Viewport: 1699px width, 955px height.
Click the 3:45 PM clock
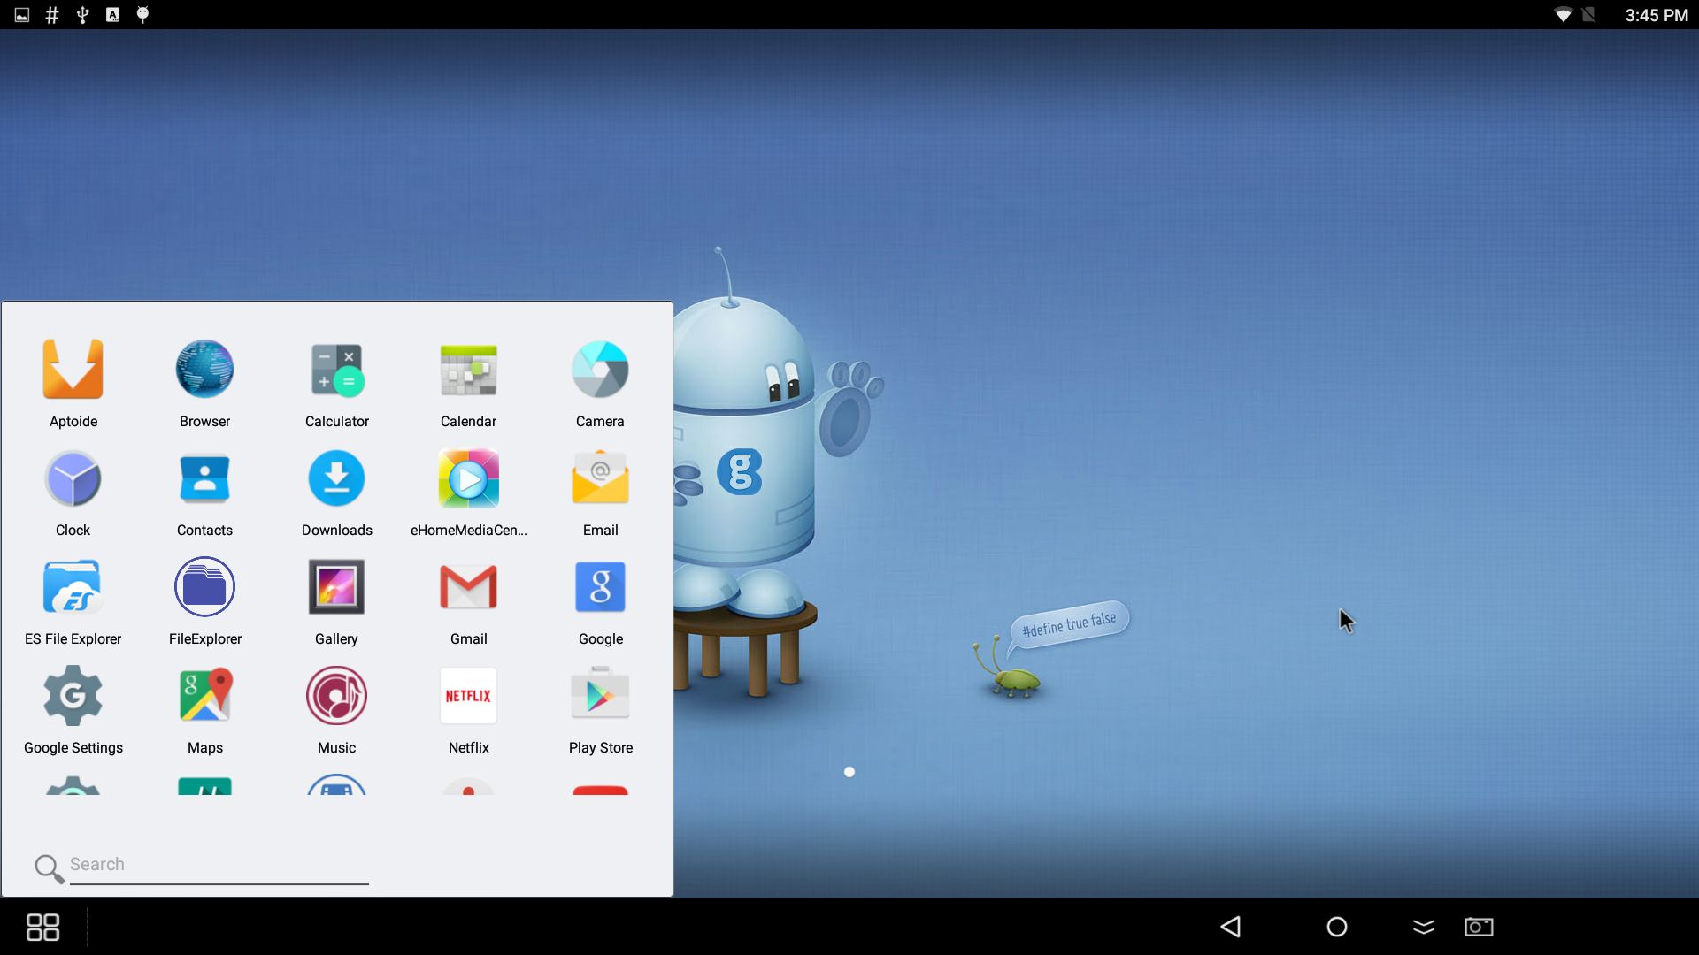(1657, 15)
